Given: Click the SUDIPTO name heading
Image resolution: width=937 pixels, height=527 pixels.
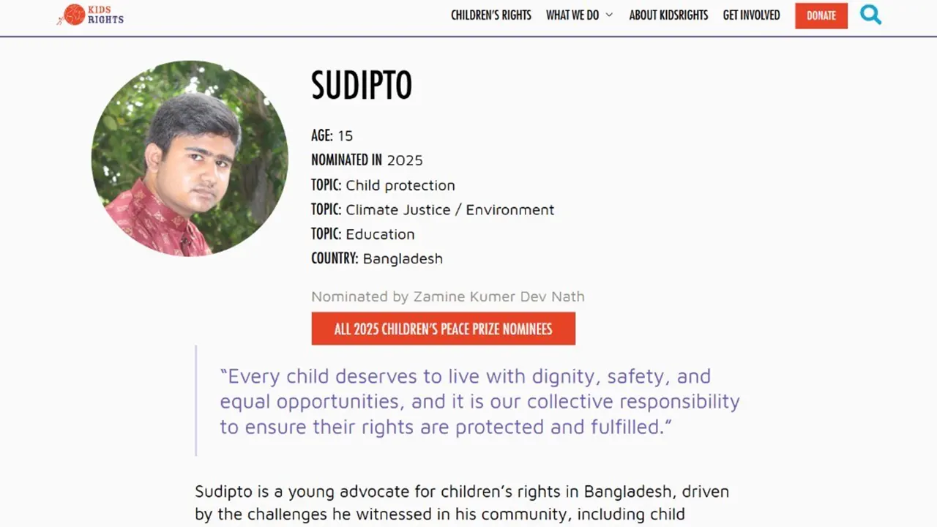Looking at the screenshot, I should coord(362,86).
